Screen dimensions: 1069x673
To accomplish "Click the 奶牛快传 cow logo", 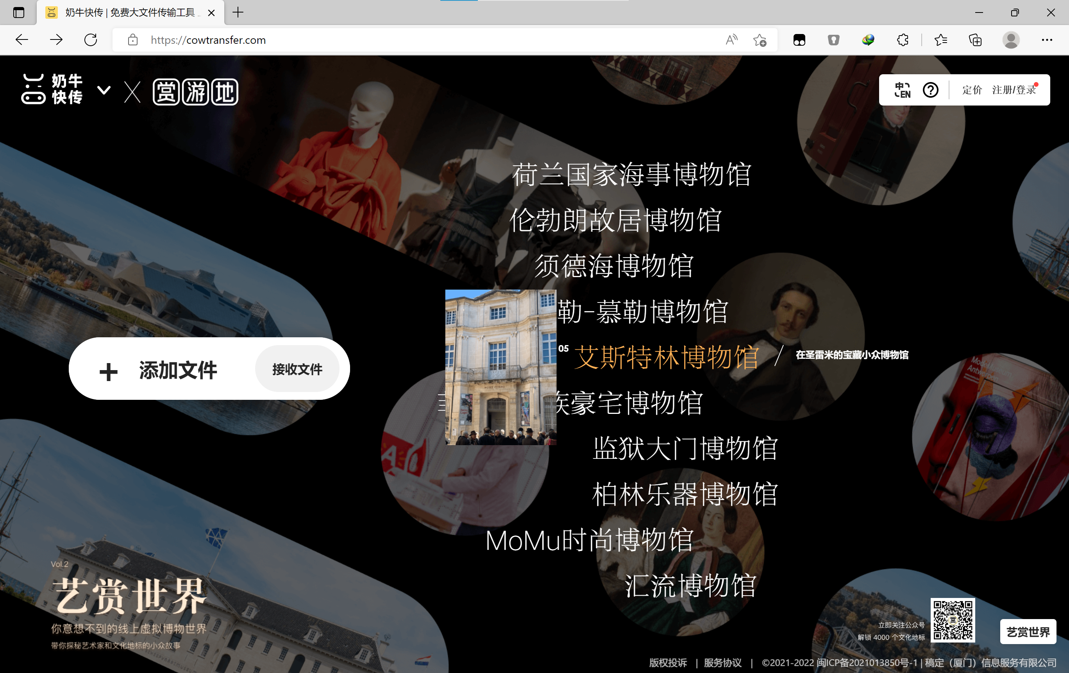I will (52, 89).
